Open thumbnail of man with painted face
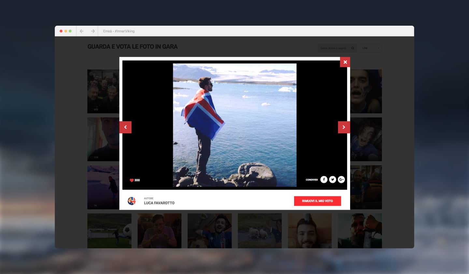The image size is (469, 274). coord(366,91)
